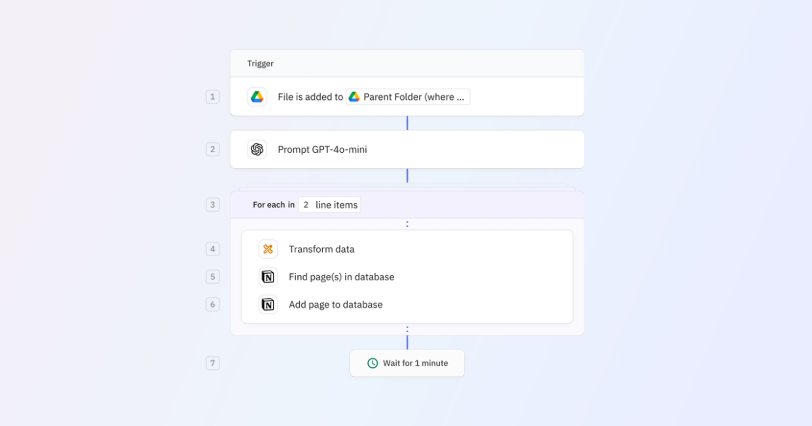This screenshot has height=426, width=812.
Task: Click step number badge 7
Action: point(212,363)
